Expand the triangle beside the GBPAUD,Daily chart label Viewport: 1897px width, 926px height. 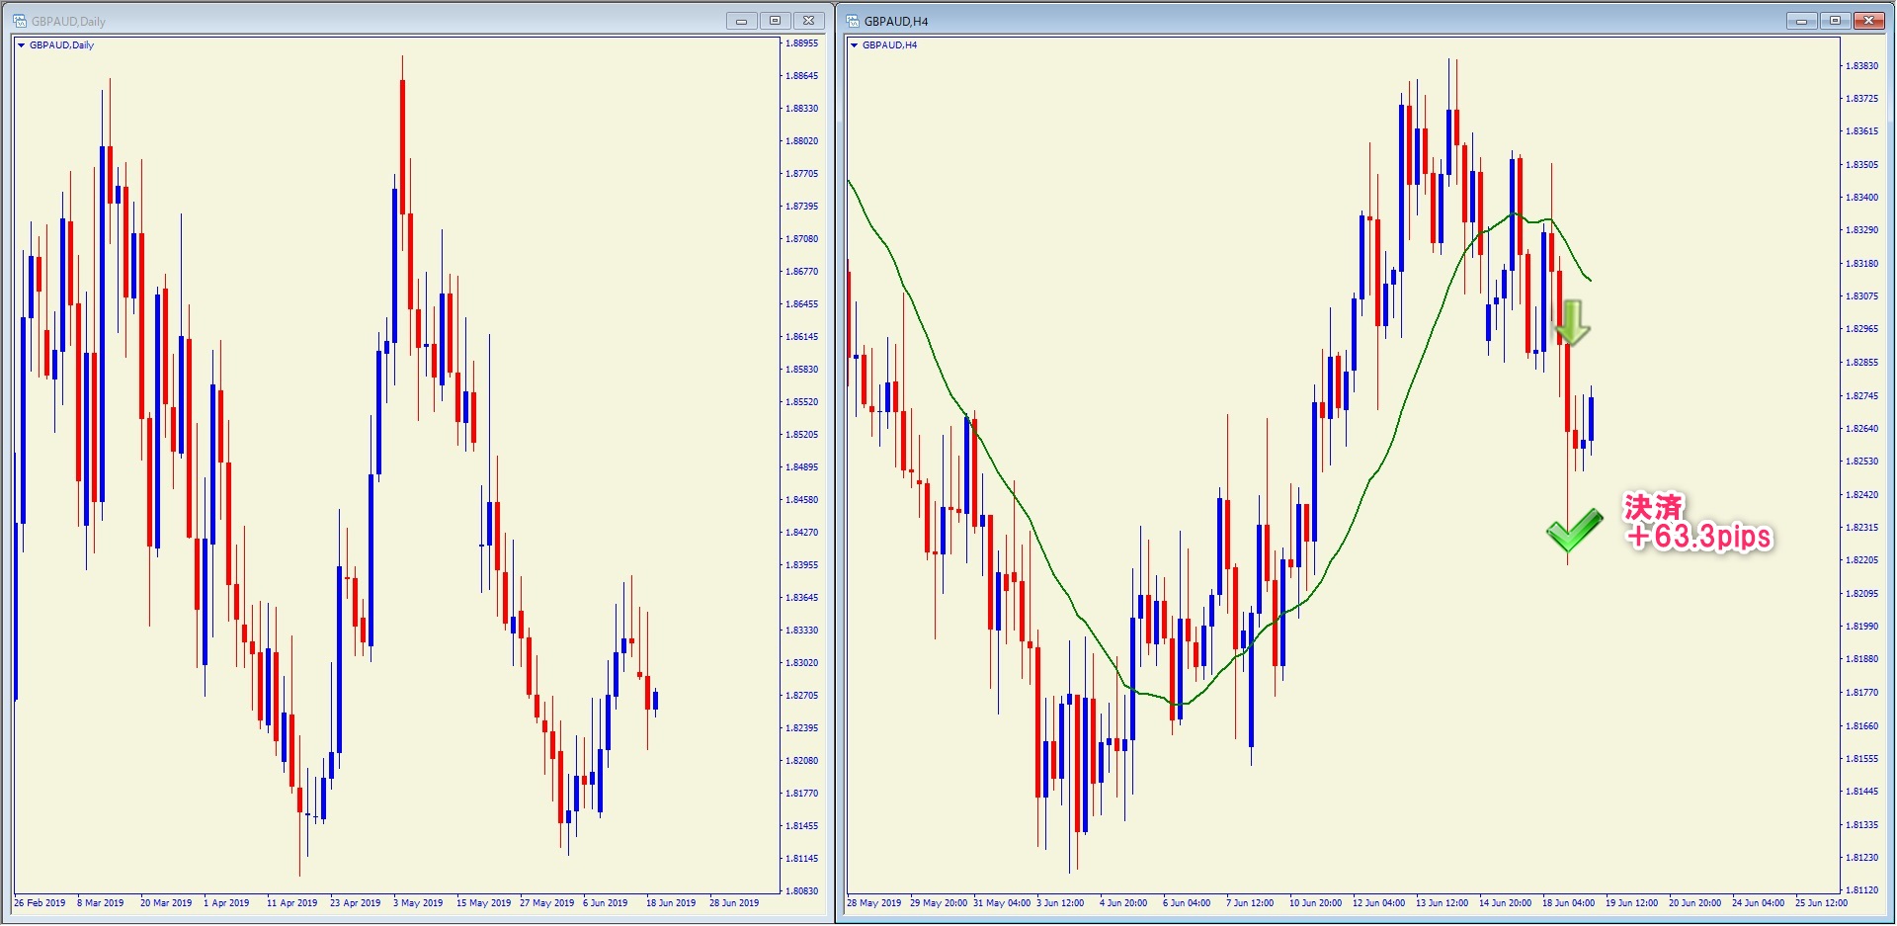21,45
